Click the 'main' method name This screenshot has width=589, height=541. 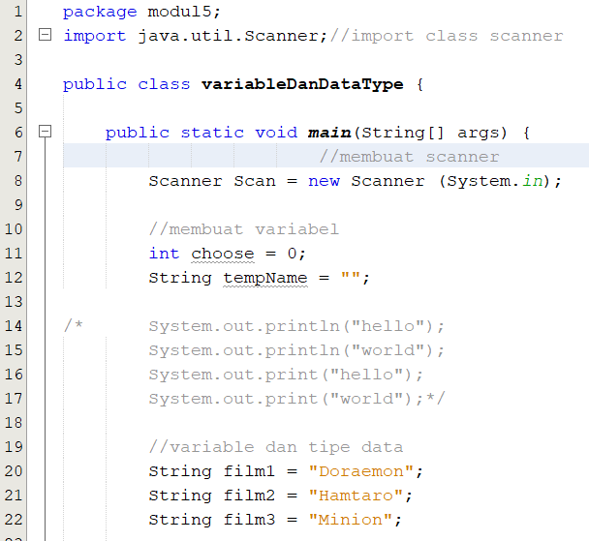(x=329, y=133)
